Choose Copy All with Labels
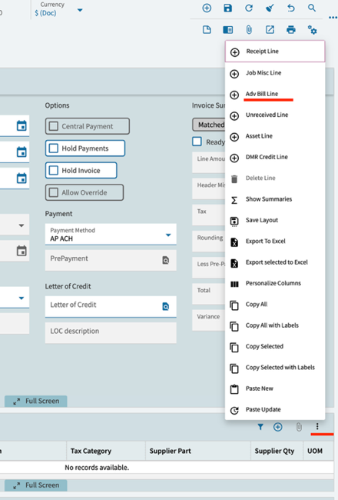Image resolution: width=338 pixels, height=500 pixels. tap(275, 325)
